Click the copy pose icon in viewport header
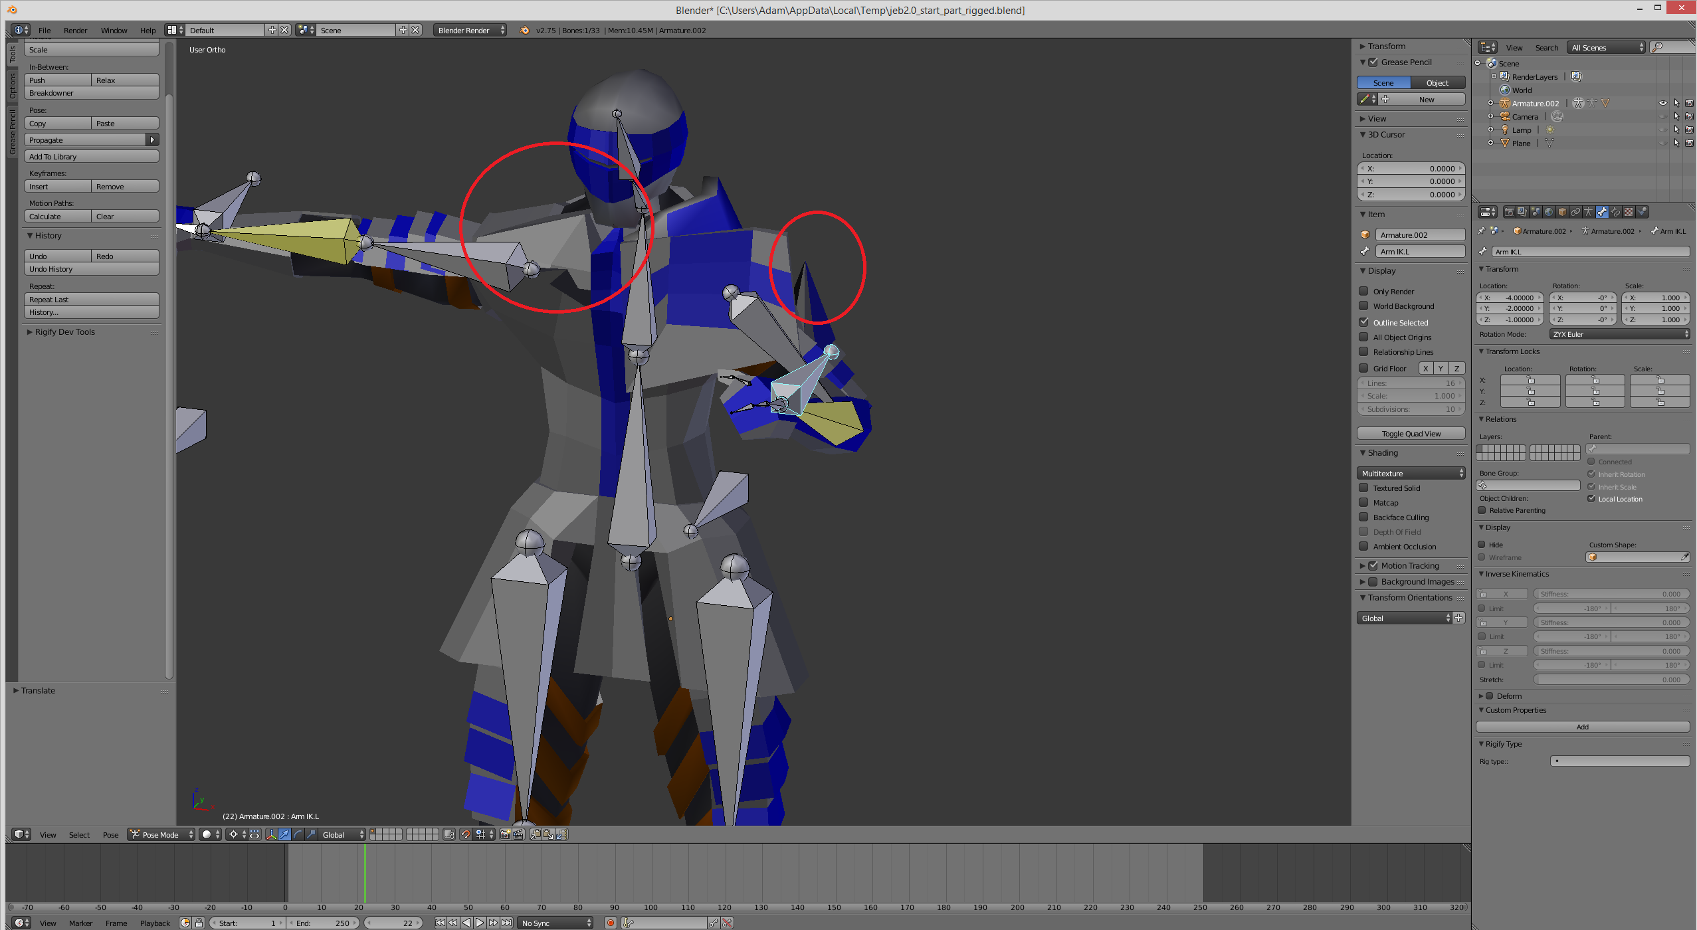1697x930 pixels. click(x=536, y=834)
